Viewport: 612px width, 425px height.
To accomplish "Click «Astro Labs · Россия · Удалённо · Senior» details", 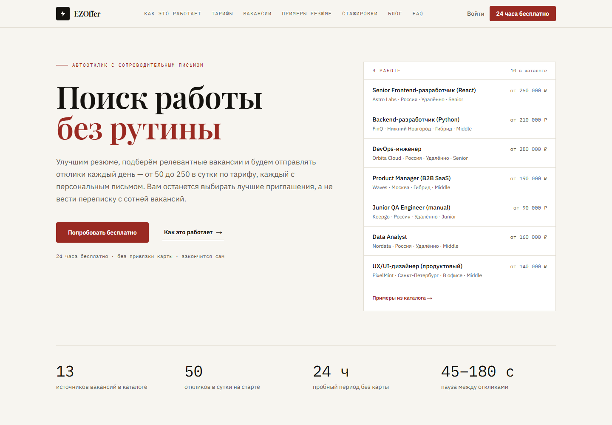I will (418, 99).
